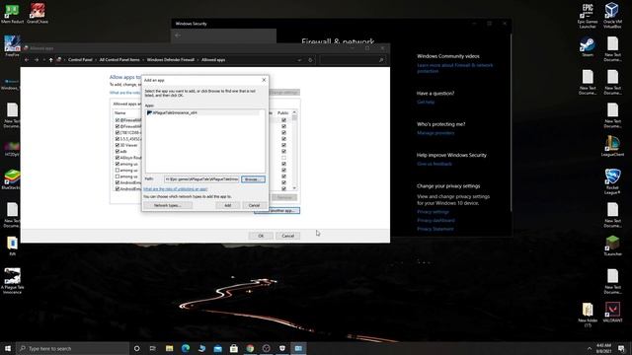
Task: Click the allowed apps list scroll down arrow
Action: [x=294, y=188]
